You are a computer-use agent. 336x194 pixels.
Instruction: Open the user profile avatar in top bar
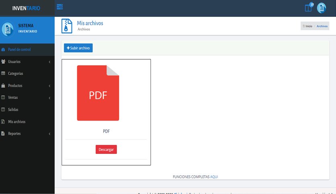click(322, 8)
